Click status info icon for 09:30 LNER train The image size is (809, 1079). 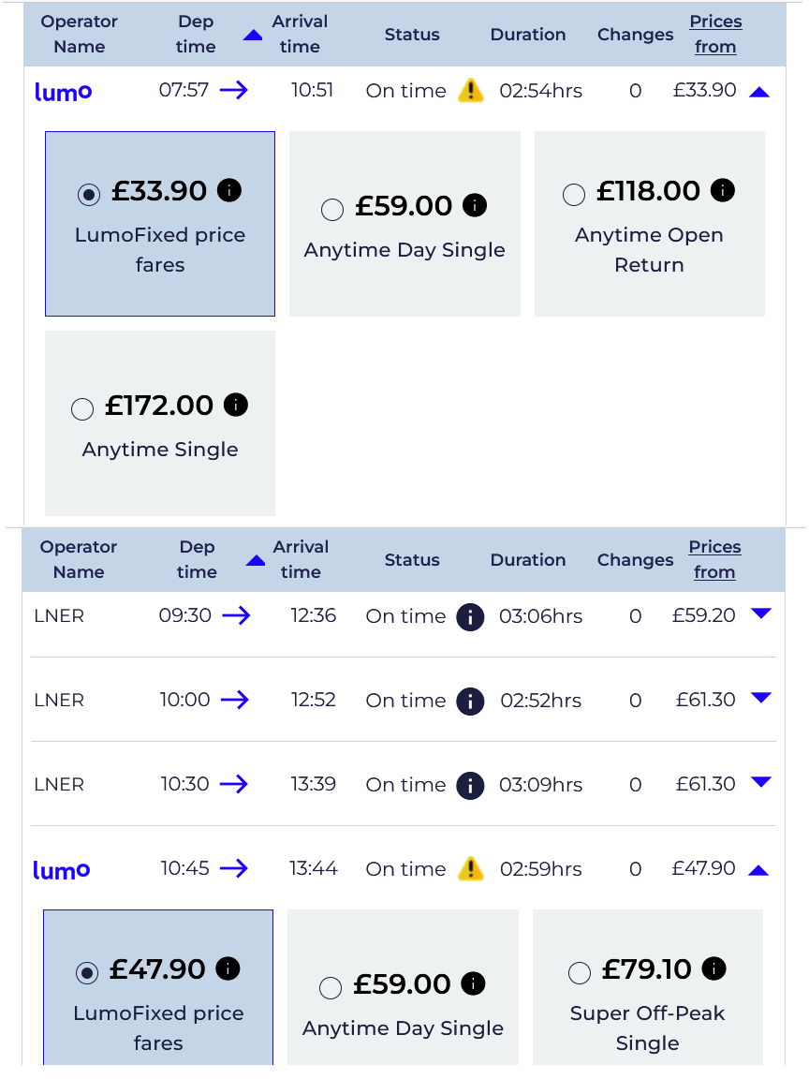pos(471,616)
